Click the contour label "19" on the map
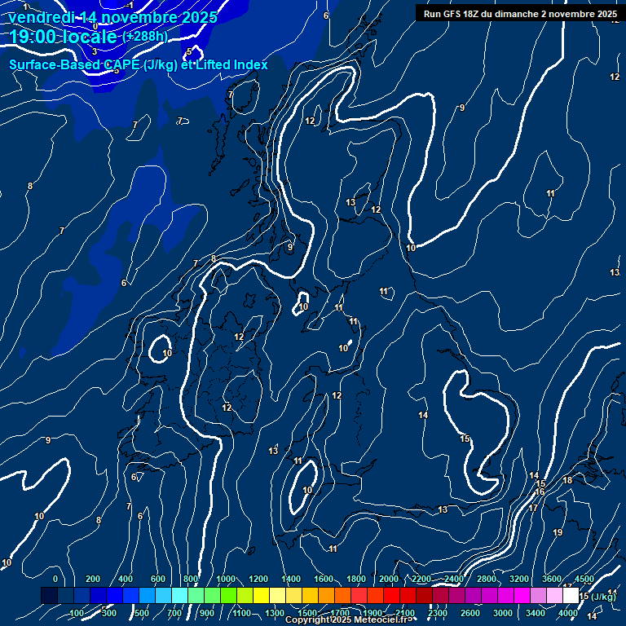The width and height of the screenshot is (626, 626). coord(558,532)
